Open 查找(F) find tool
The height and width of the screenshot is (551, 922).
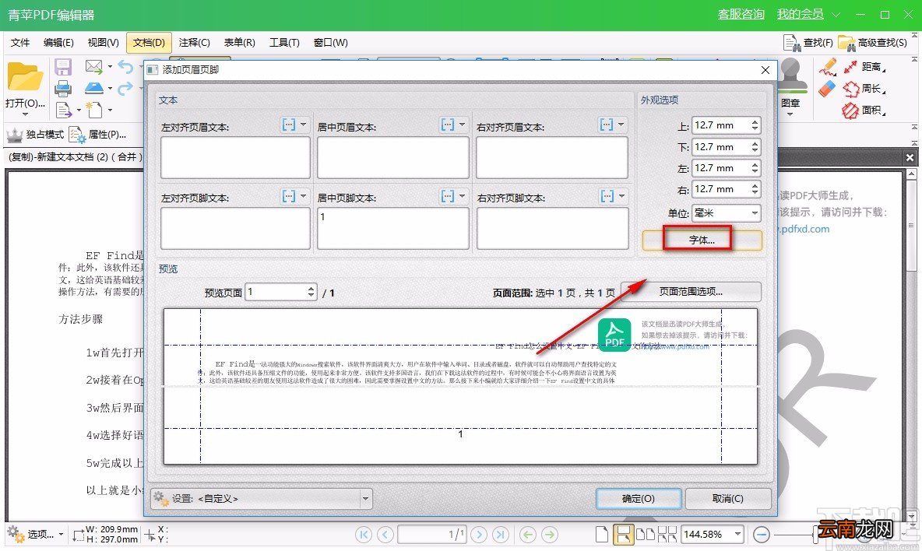(x=809, y=42)
